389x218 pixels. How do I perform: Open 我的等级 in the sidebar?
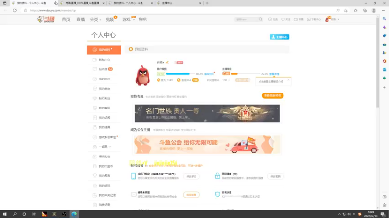coord(104,108)
